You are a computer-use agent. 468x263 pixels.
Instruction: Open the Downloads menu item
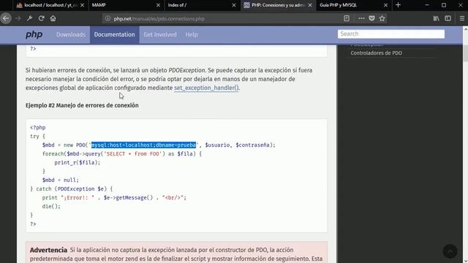click(71, 34)
